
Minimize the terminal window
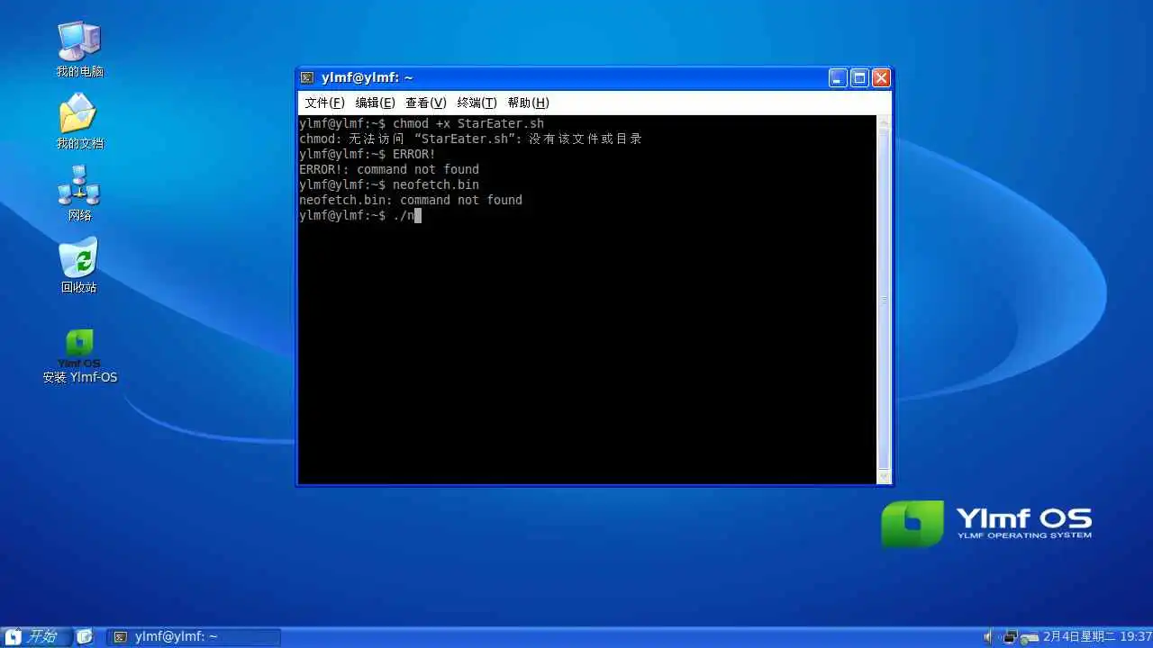point(838,78)
